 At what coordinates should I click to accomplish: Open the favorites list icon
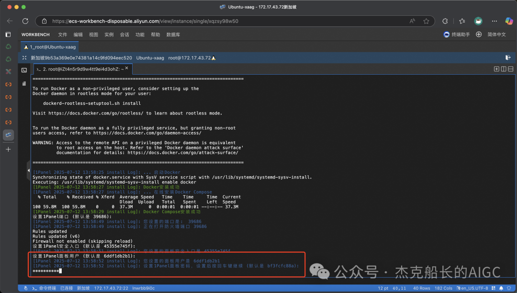(x=462, y=21)
